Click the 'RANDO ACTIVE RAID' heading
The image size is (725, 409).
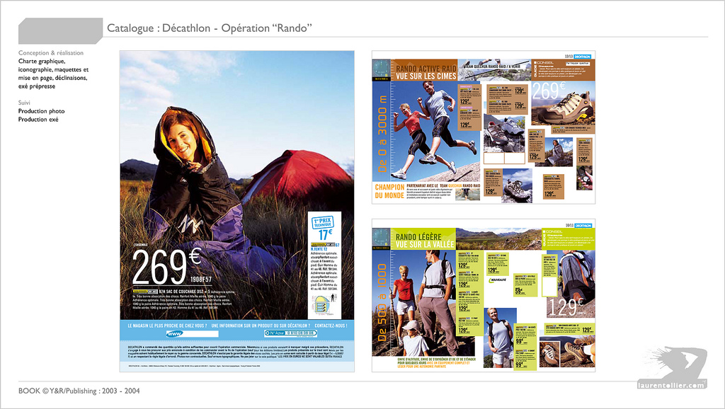426,69
